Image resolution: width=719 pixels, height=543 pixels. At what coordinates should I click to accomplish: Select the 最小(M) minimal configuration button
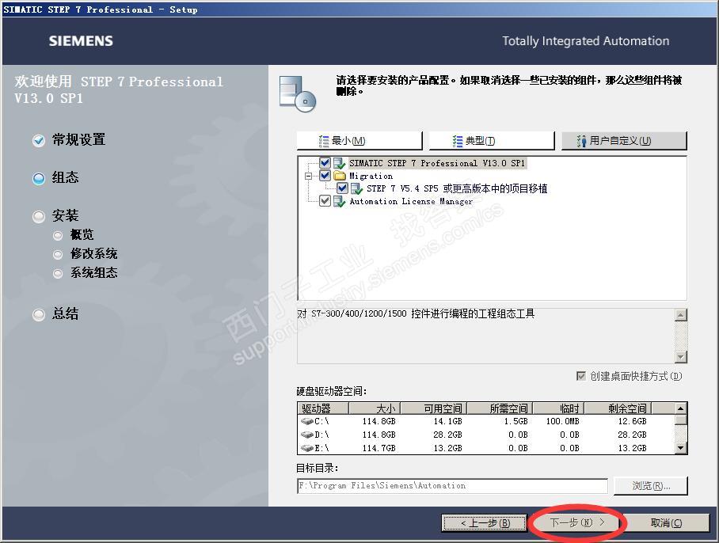tap(359, 141)
